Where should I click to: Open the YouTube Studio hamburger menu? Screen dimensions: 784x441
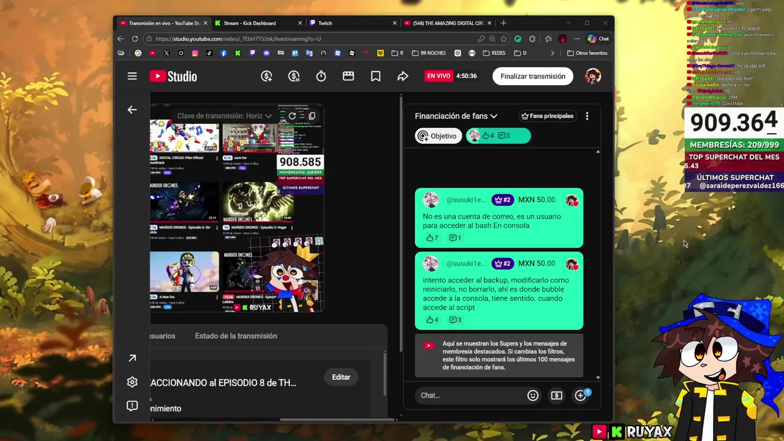(x=132, y=76)
